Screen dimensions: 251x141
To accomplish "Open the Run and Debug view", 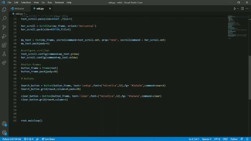I will point(4,36).
